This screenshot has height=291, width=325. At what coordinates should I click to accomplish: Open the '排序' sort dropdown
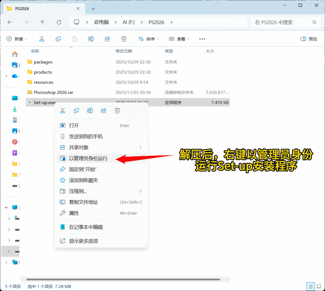coord(149,39)
